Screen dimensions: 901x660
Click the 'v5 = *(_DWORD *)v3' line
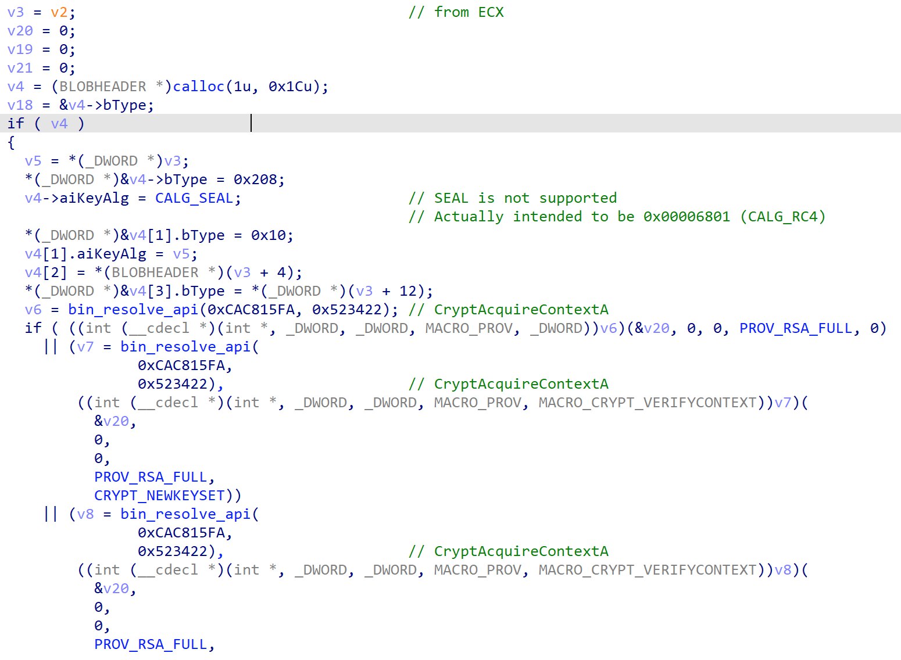coord(107,161)
